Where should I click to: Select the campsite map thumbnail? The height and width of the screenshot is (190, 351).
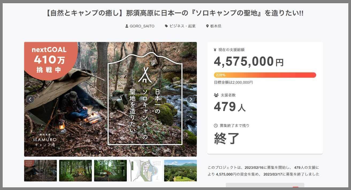[x=145, y=171]
